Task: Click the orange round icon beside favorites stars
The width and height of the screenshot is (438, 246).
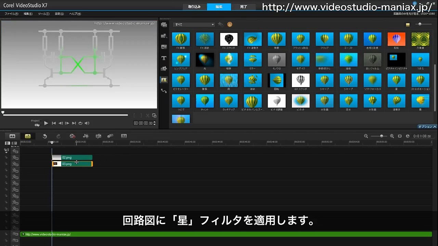Action: 230,25
